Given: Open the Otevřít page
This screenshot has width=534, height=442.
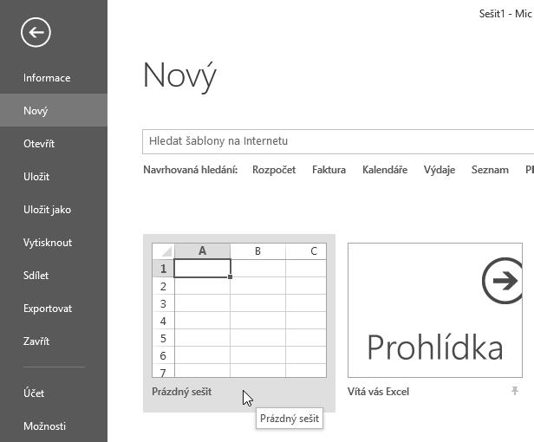Looking at the screenshot, I should click(54, 144).
